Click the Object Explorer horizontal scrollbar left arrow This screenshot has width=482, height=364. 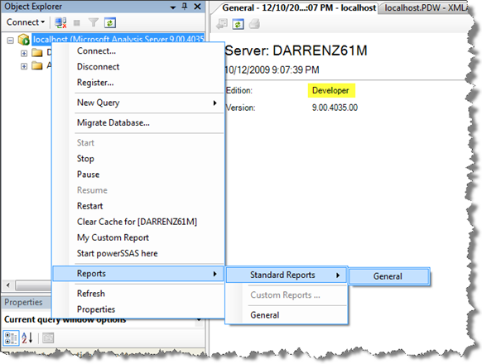coord(8,285)
